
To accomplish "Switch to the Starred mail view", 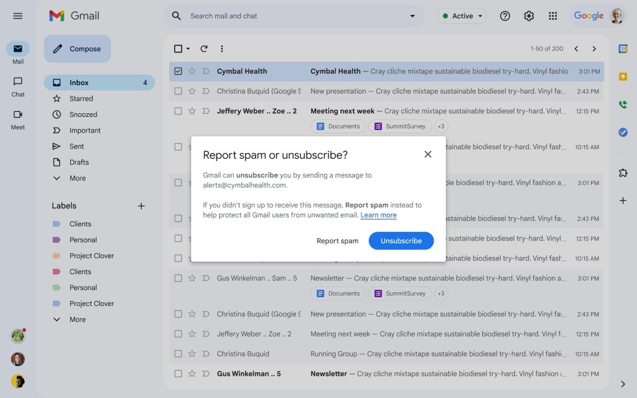I will tap(80, 98).
